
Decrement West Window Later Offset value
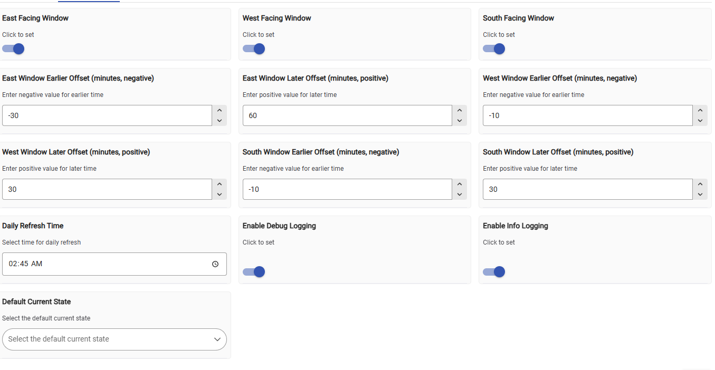coord(220,194)
